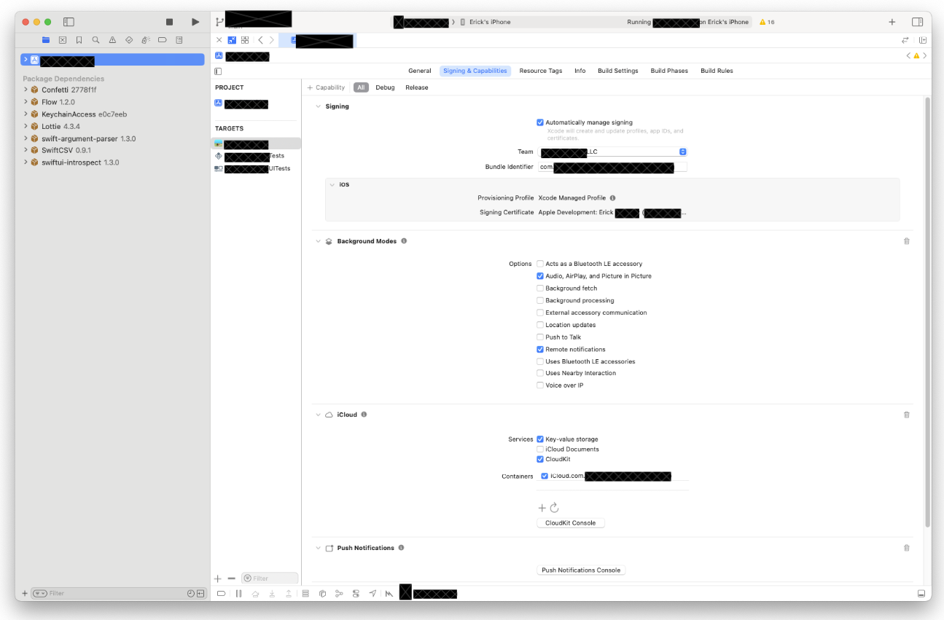Add an editor on the right
944x620 pixels.
(923, 40)
